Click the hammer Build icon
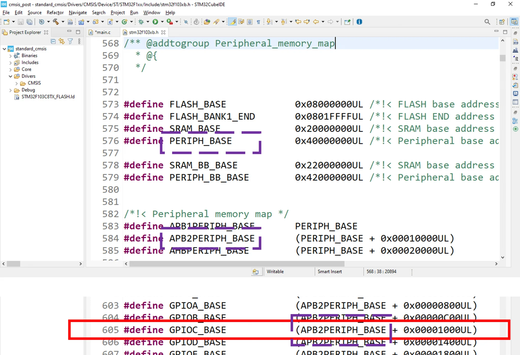Viewport: 520px width, 355px height. 56,22
